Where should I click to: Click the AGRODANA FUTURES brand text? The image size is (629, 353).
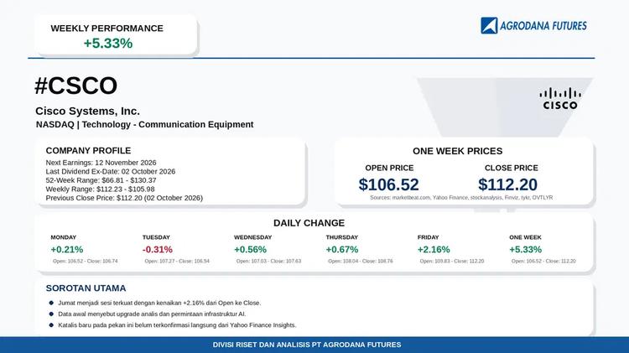(x=543, y=26)
